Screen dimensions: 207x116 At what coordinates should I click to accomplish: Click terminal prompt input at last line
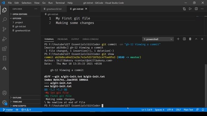point(102,106)
